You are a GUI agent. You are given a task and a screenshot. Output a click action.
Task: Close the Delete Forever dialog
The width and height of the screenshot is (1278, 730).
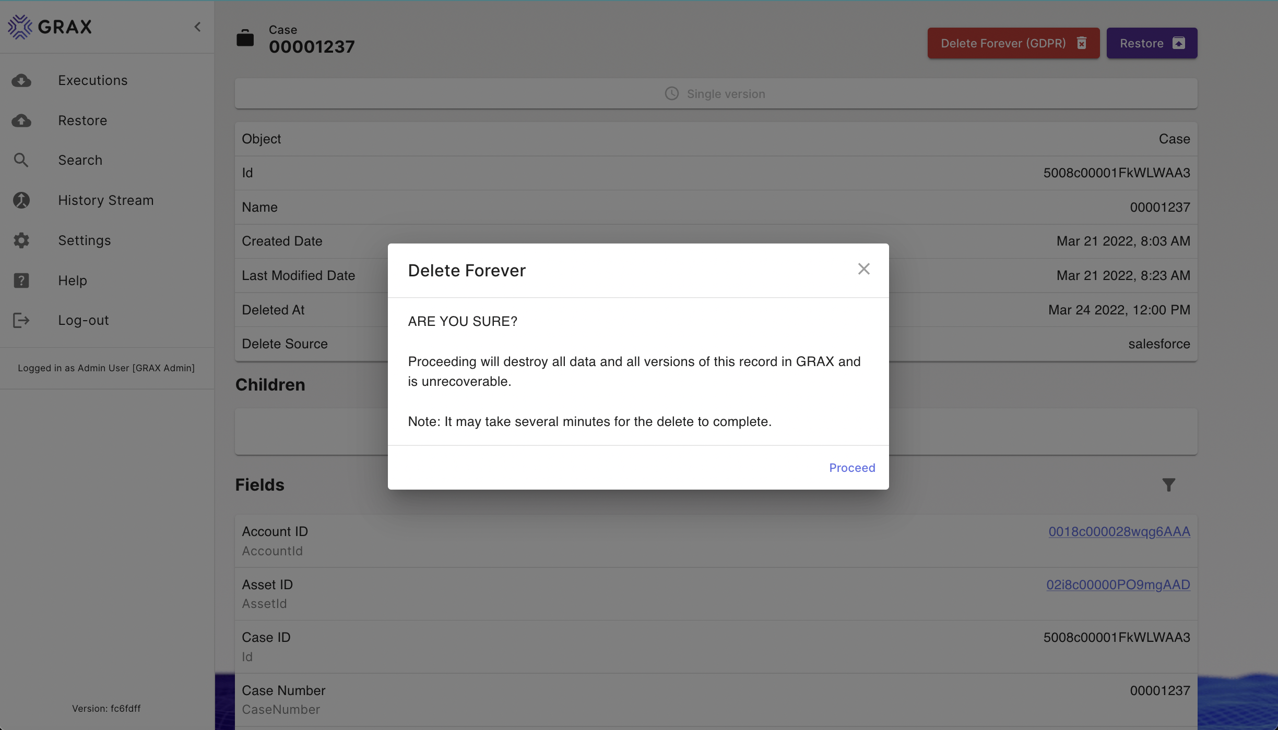tap(864, 269)
